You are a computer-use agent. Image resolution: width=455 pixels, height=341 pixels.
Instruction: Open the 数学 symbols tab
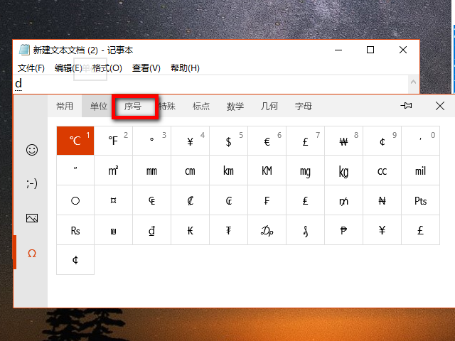pyautogui.click(x=235, y=107)
